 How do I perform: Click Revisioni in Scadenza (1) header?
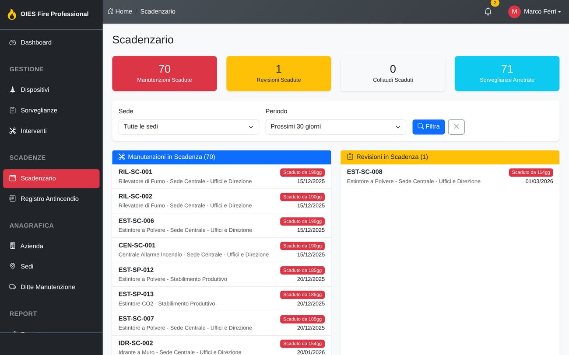click(450, 157)
